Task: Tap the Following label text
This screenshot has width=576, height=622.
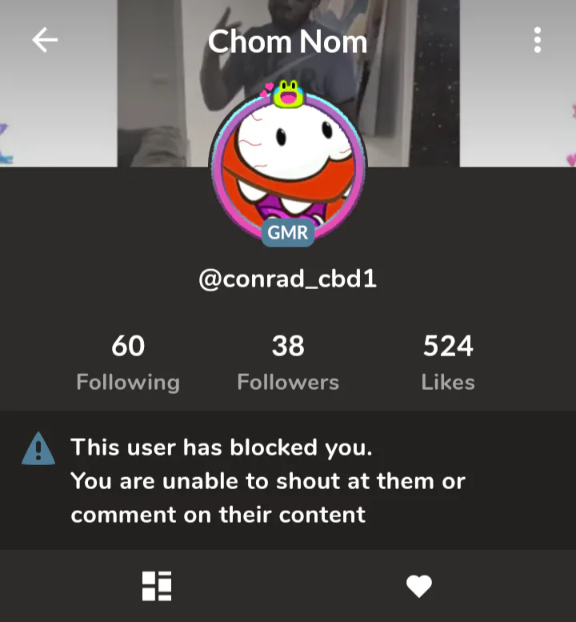Action: [x=128, y=383]
